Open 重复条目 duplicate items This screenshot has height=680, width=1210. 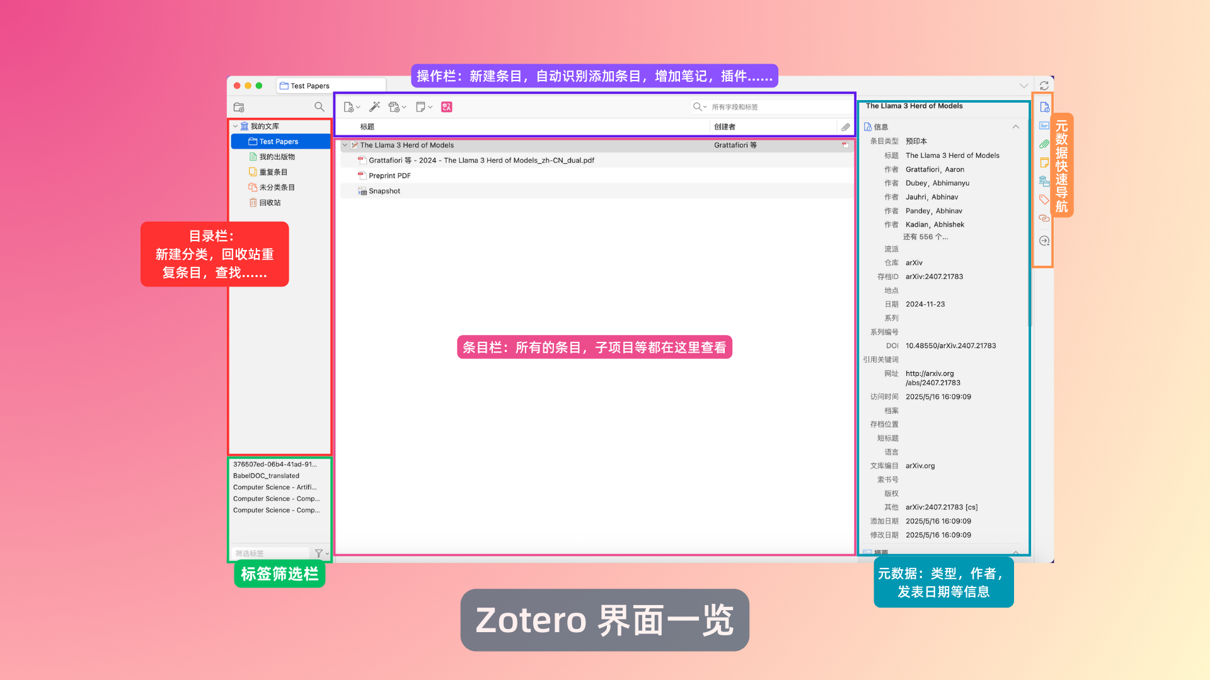coord(273,172)
